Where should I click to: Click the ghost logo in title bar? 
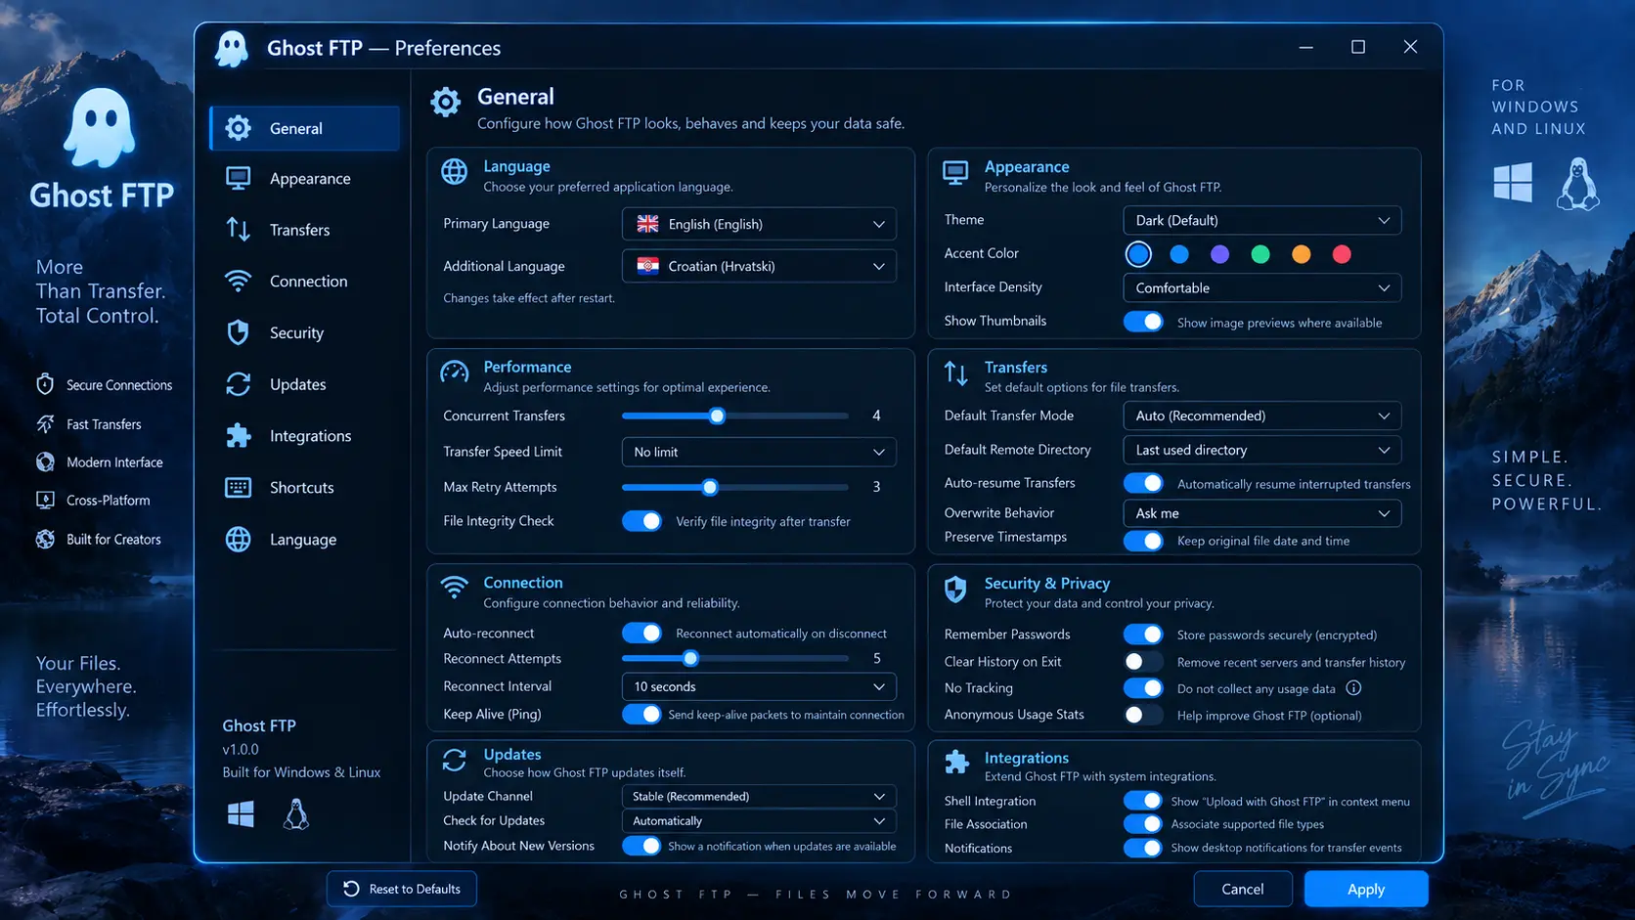pyautogui.click(x=232, y=48)
